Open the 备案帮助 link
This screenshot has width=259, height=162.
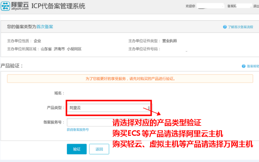pos(253,66)
